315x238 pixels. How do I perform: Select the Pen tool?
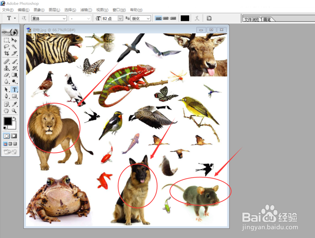click(x=6, y=96)
